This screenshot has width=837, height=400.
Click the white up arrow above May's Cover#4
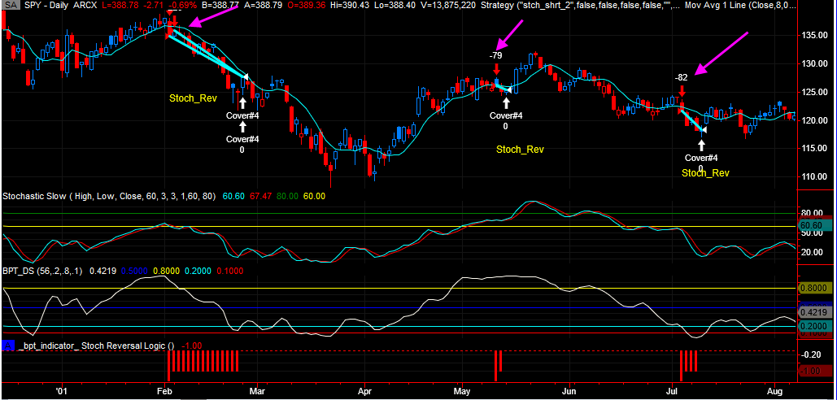[x=505, y=102]
